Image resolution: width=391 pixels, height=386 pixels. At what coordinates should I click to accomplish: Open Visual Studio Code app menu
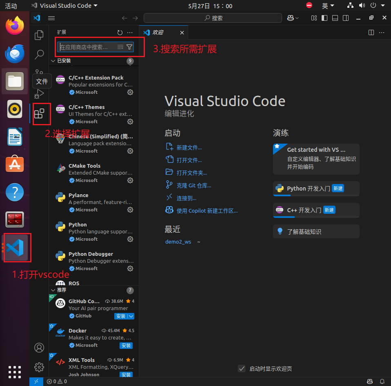pyautogui.click(x=64, y=5)
